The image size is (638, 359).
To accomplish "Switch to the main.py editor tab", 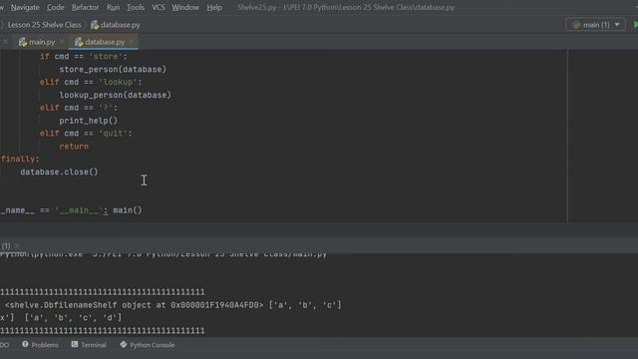I will click(42, 42).
